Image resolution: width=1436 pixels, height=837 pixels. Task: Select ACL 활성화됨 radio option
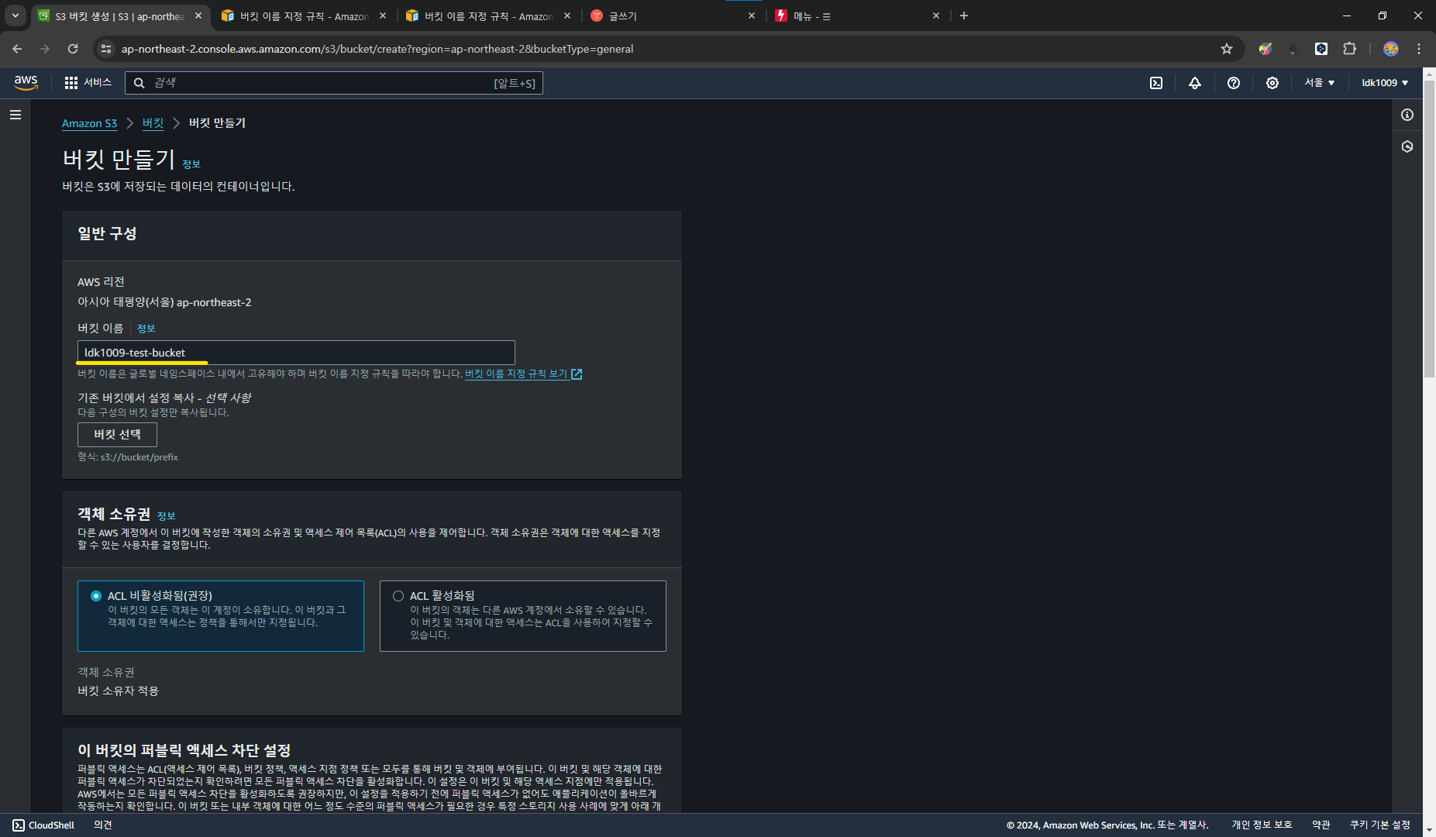click(x=398, y=596)
